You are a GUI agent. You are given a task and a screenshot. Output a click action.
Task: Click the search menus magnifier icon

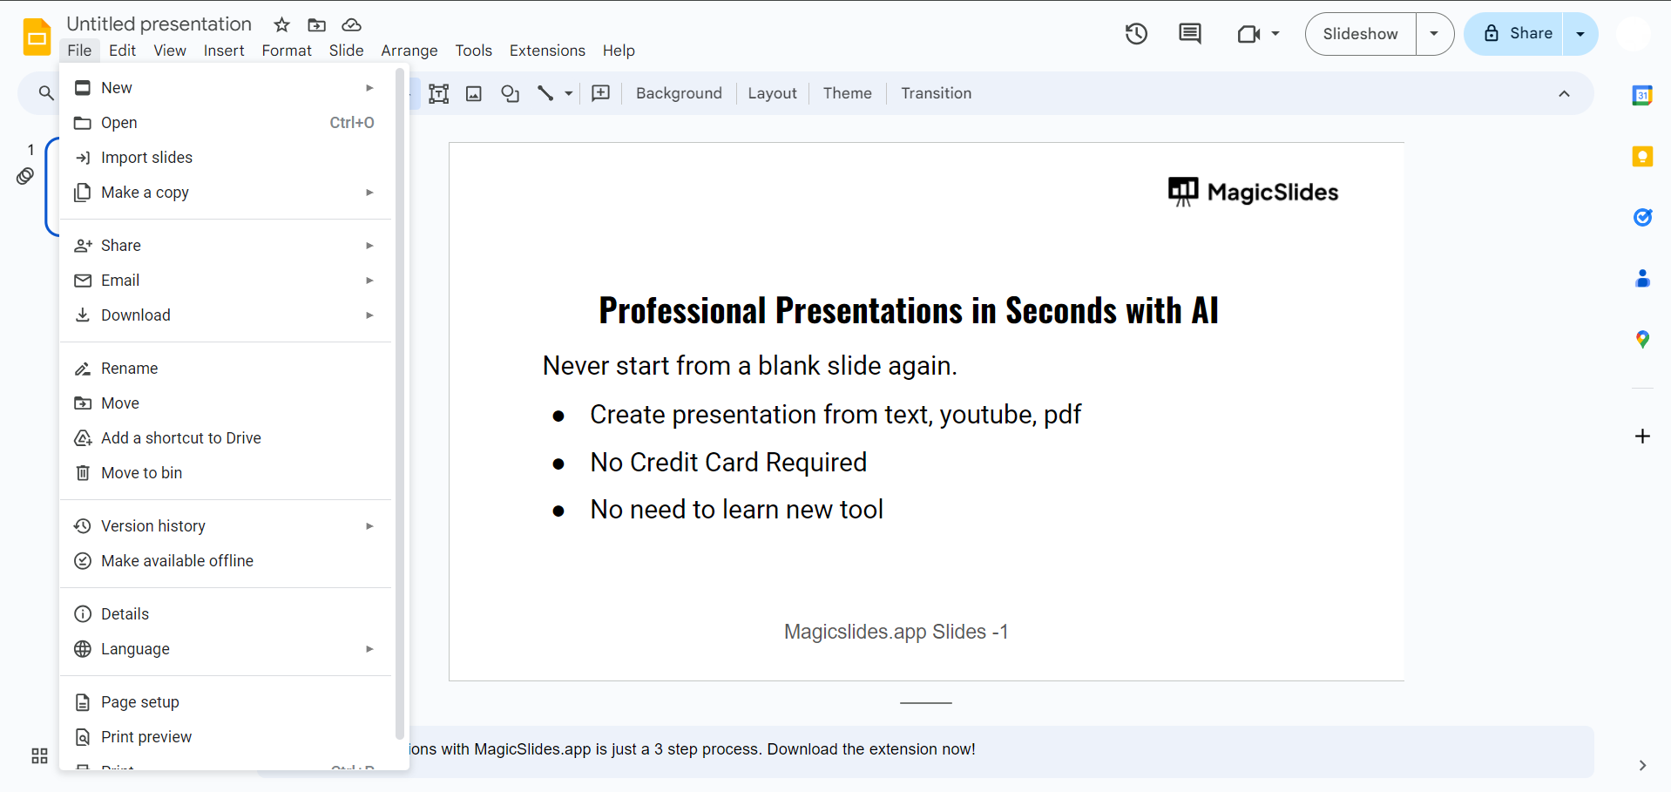pyautogui.click(x=46, y=93)
